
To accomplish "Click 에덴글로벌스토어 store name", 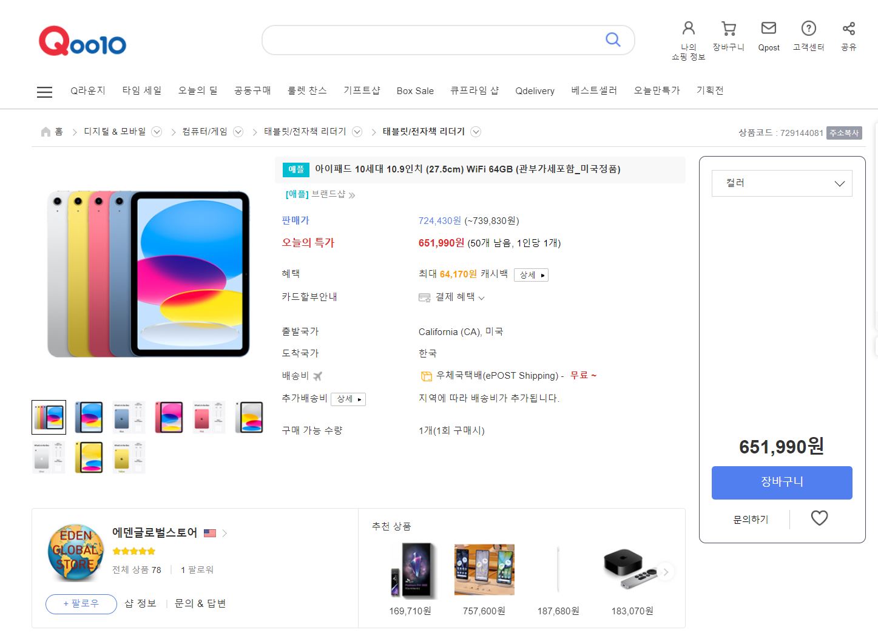I will tap(155, 532).
